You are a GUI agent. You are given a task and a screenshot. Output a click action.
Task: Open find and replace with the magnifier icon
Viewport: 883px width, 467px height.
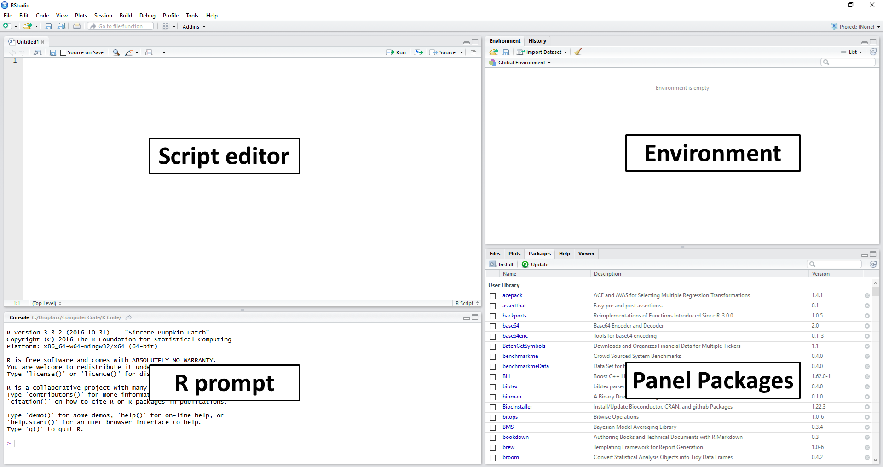[116, 52]
